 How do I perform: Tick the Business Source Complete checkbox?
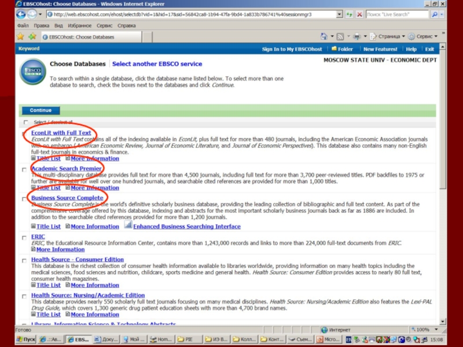[25, 198]
